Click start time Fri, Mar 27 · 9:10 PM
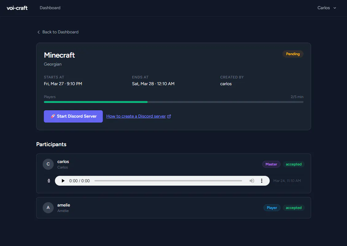 point(63,84)
